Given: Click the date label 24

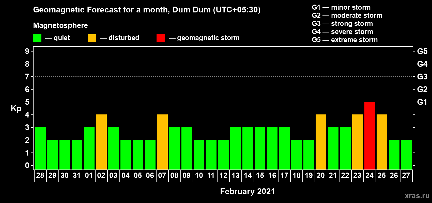Looking at the screenshot, I should point(369,175).
